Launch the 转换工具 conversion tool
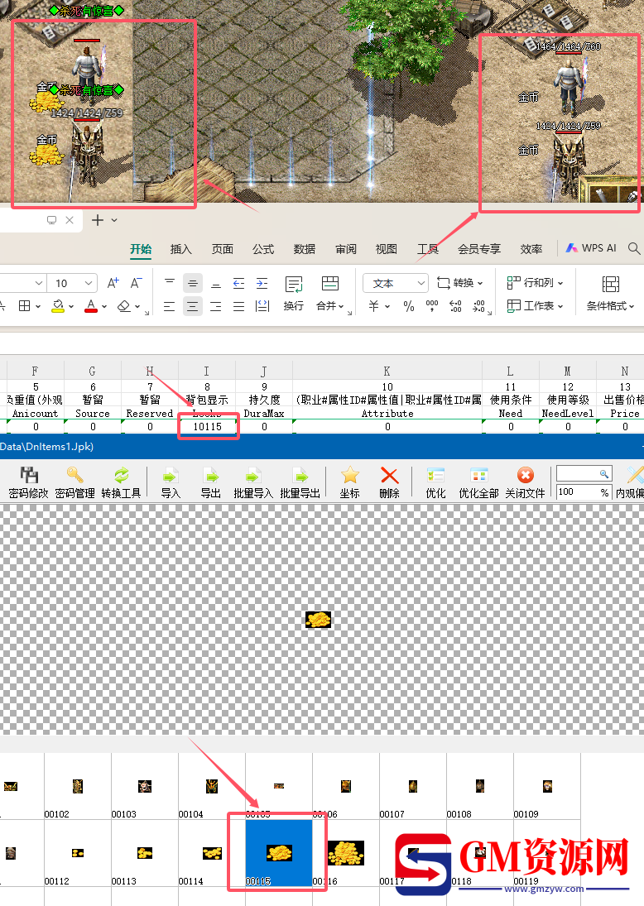644x906 pixels. [x=121, y=483]
